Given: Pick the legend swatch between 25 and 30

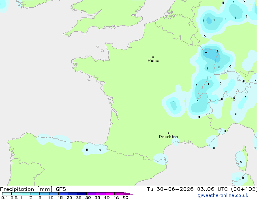Looking at the screenshot, I should pyautogui.click(x=82, y=194).
